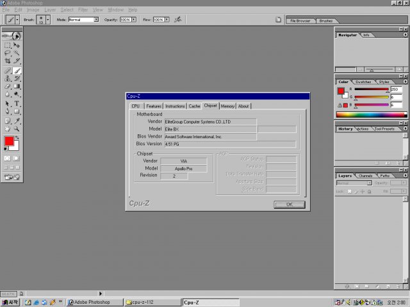Select the Healing Brush tool
This screenshot has height=307, width=410.
[8, 71]
